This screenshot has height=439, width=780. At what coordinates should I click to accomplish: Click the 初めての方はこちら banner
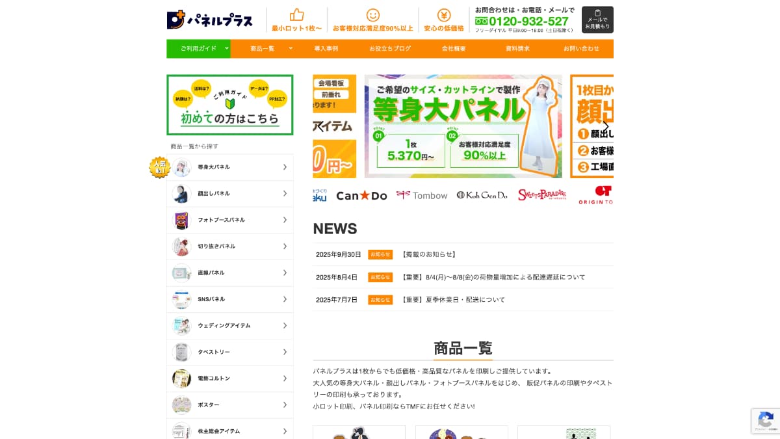click(x=230, y=105)
